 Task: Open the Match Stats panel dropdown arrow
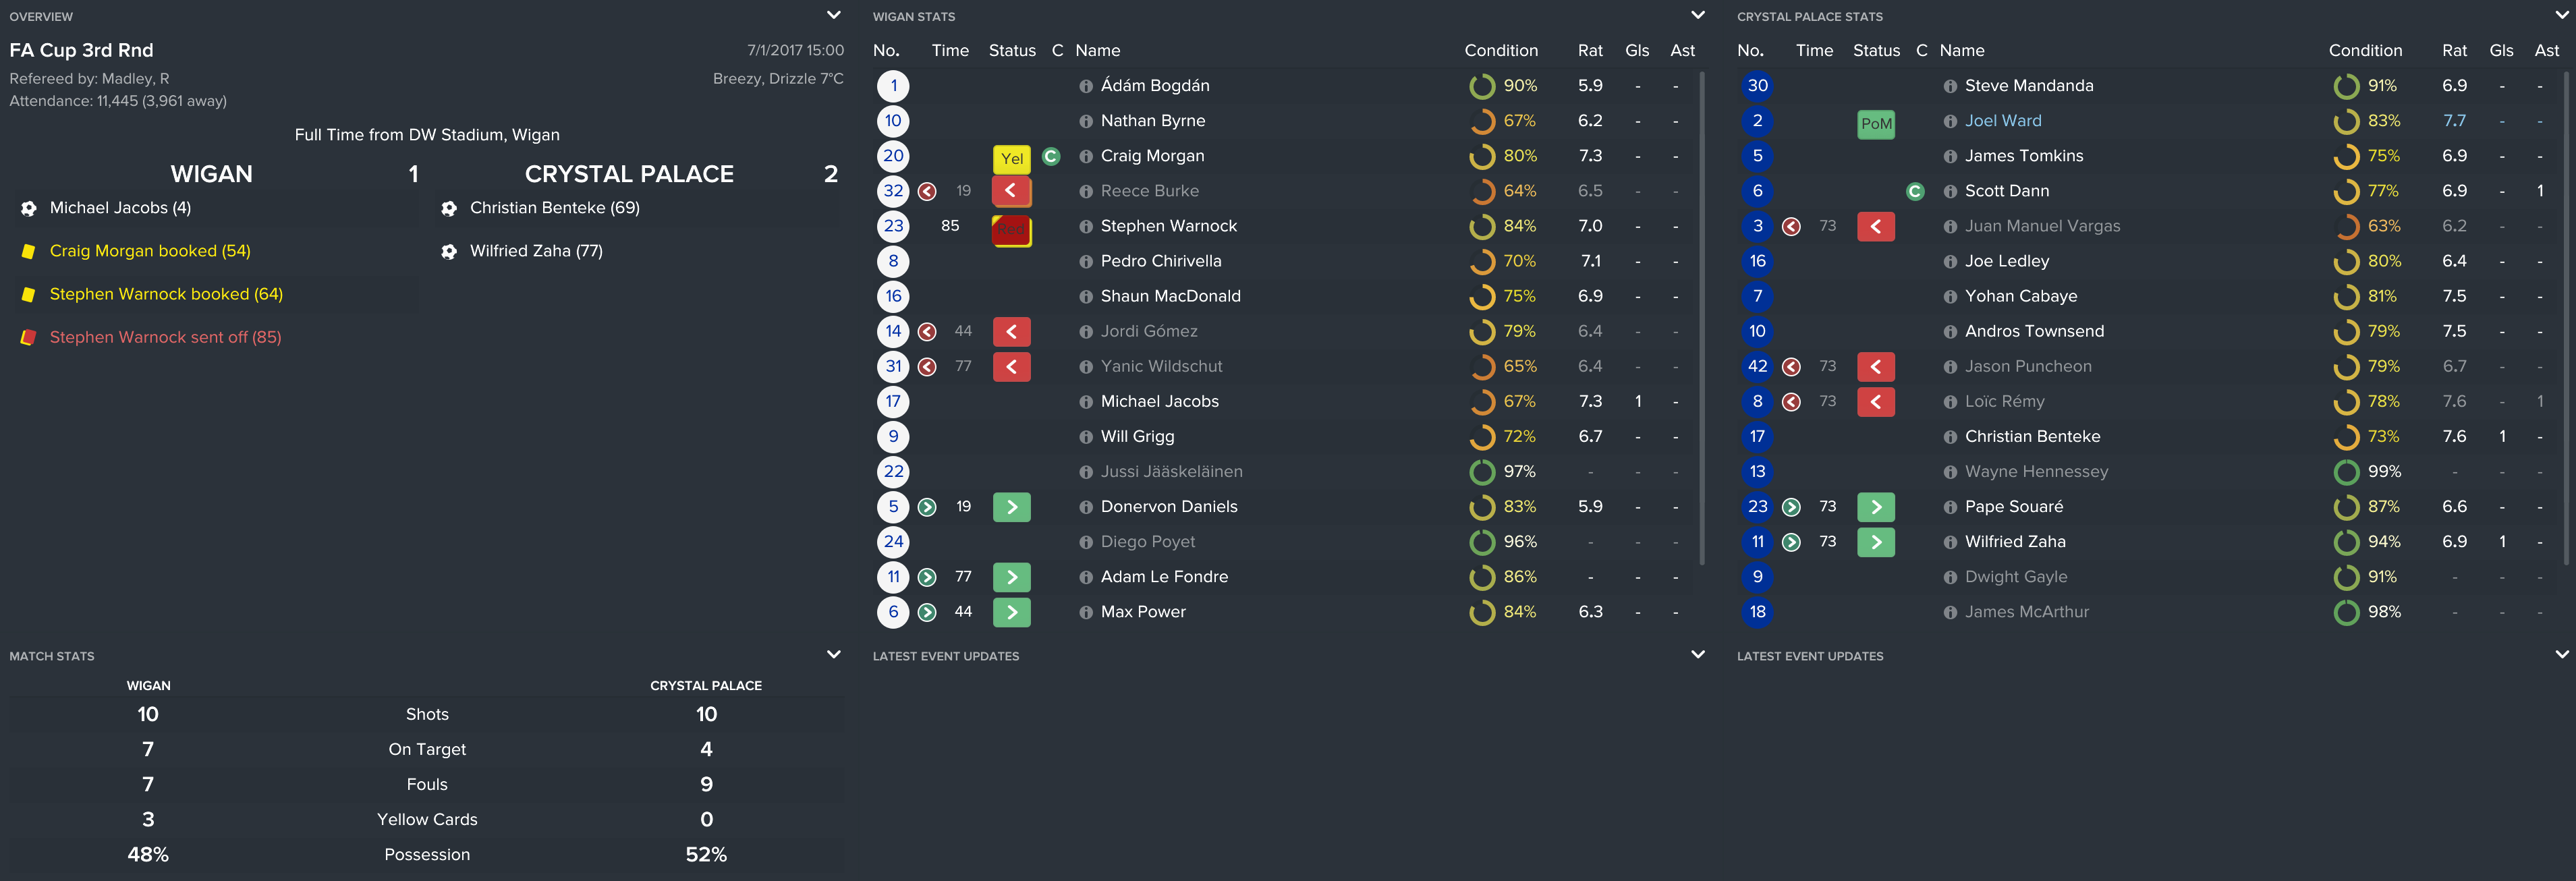[x=833, y=655]
